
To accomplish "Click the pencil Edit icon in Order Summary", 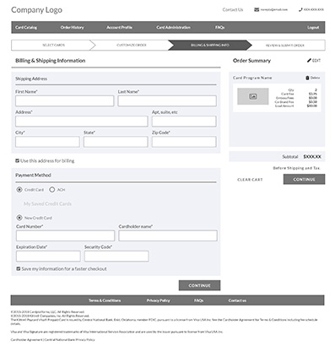I will [309, 60].
